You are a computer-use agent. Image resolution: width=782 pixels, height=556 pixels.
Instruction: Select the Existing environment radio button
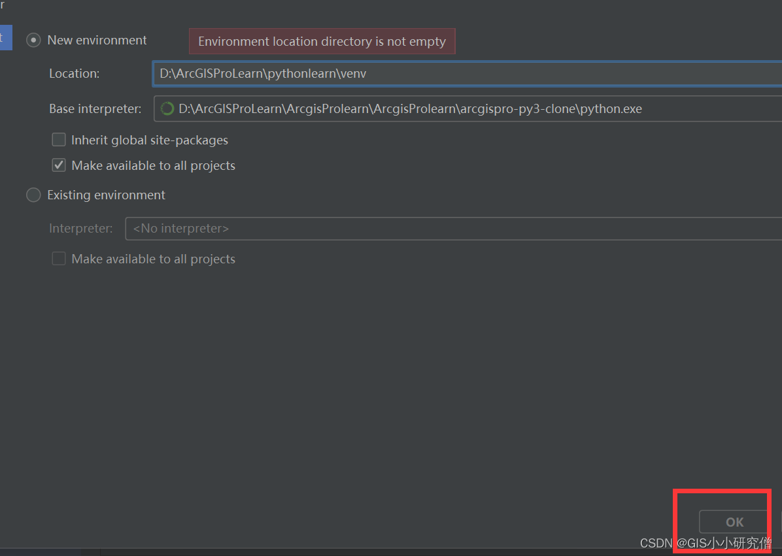click(33, 195)
